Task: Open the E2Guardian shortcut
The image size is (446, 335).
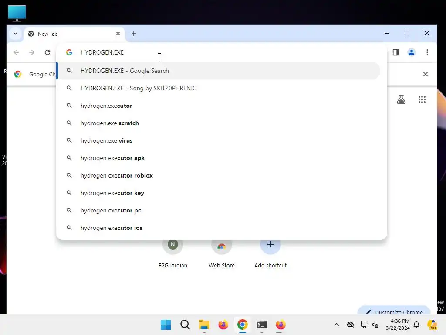Action: click(x=172, y=253)
